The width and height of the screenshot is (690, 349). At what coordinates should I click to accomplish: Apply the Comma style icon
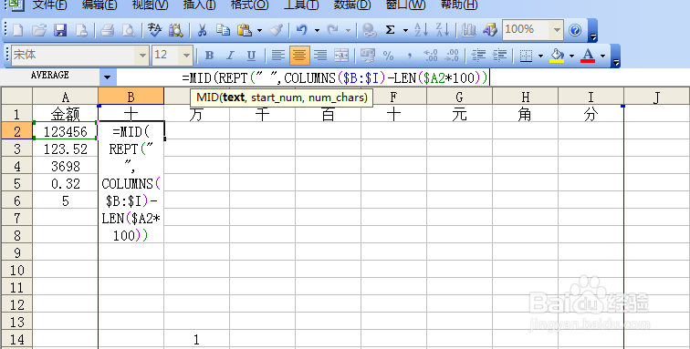tap(409, 56)
